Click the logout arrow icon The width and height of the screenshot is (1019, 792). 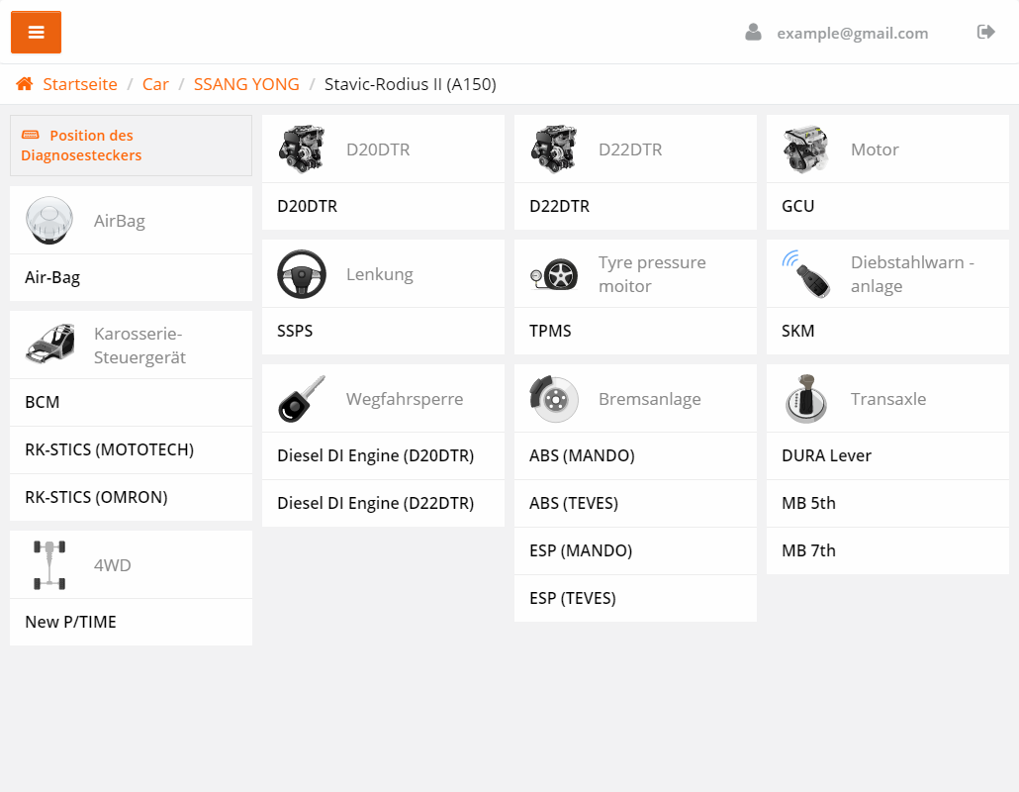point(985,33)
